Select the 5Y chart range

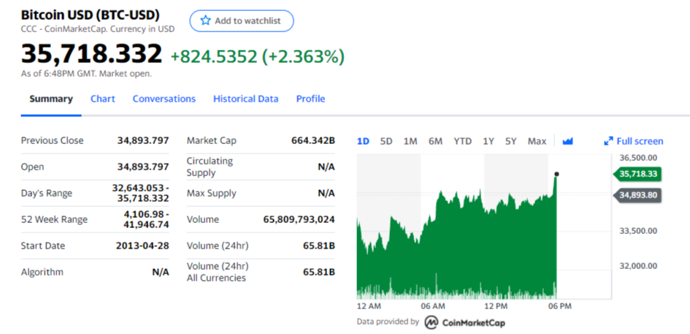click(x=510, y=142)
